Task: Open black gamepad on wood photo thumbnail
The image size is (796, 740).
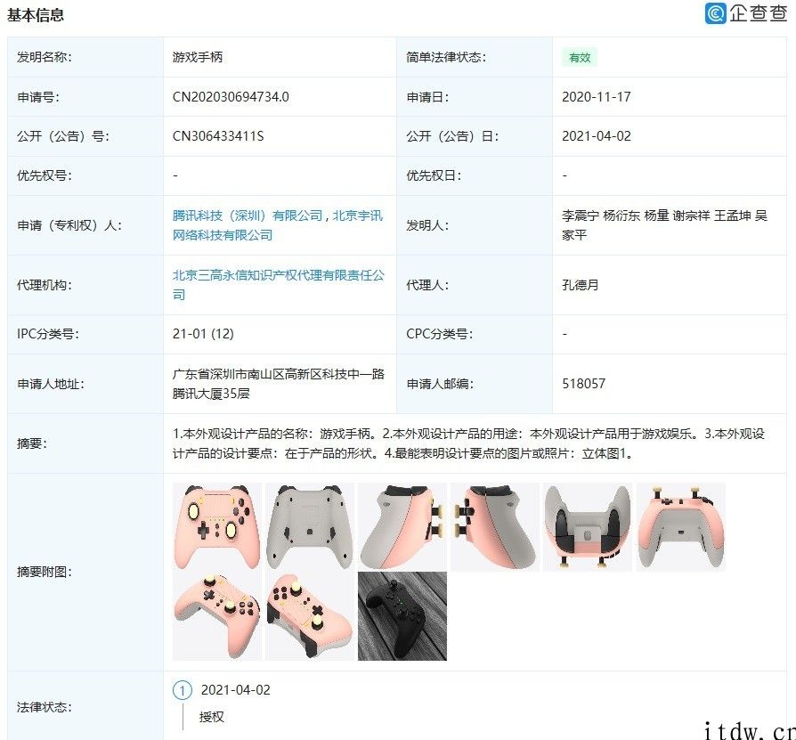Action: click(402, 616)
